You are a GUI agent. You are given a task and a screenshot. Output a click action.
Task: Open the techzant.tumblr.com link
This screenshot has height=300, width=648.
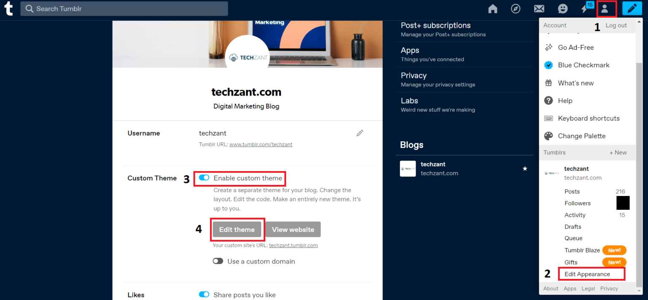[293, 245]
